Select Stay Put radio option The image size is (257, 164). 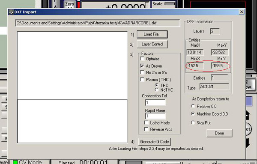(193, 123)
